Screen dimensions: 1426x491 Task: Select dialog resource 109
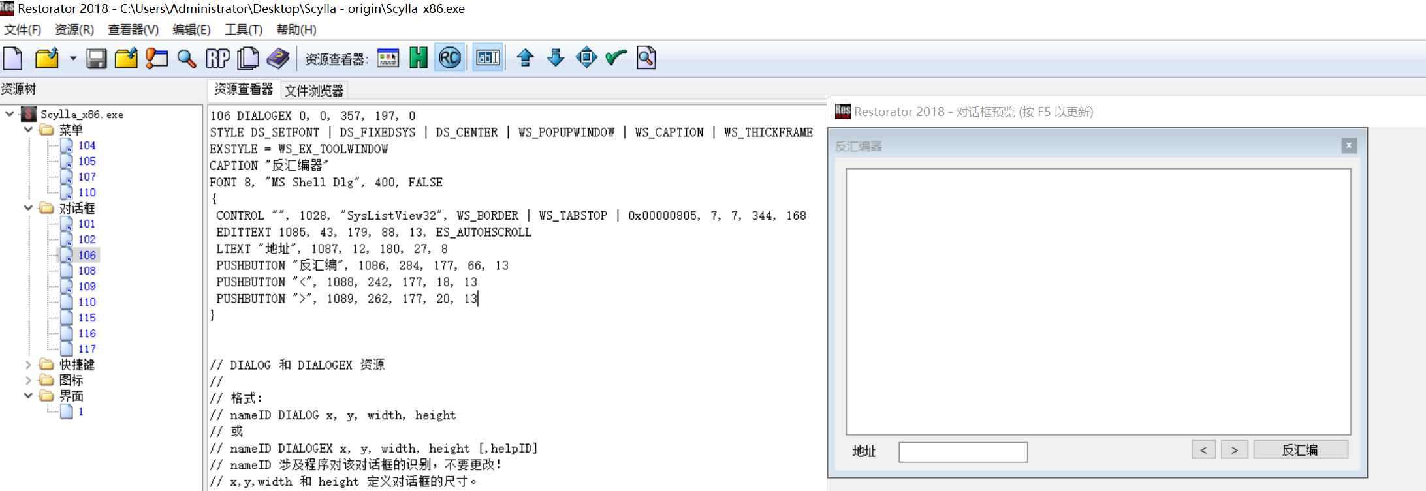87,286
